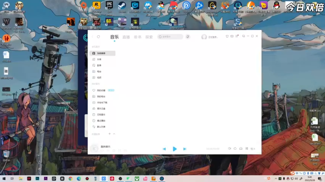Open Epic Games desktop shortcut

click(x=109, y=8)
